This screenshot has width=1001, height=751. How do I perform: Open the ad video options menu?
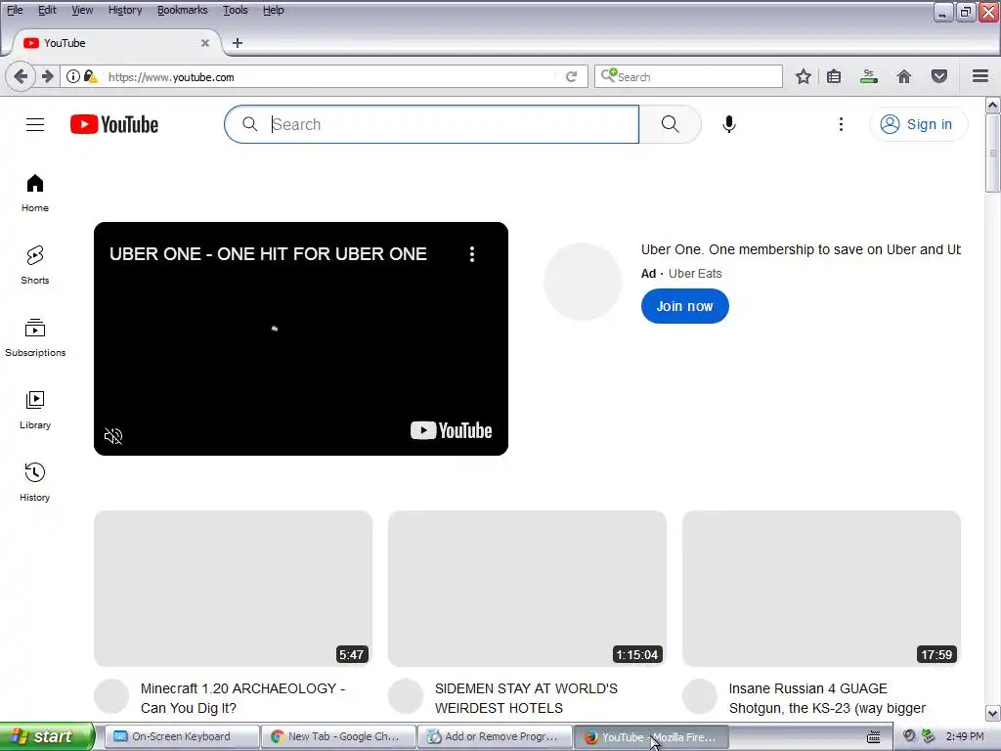click(x=472, y=254)
